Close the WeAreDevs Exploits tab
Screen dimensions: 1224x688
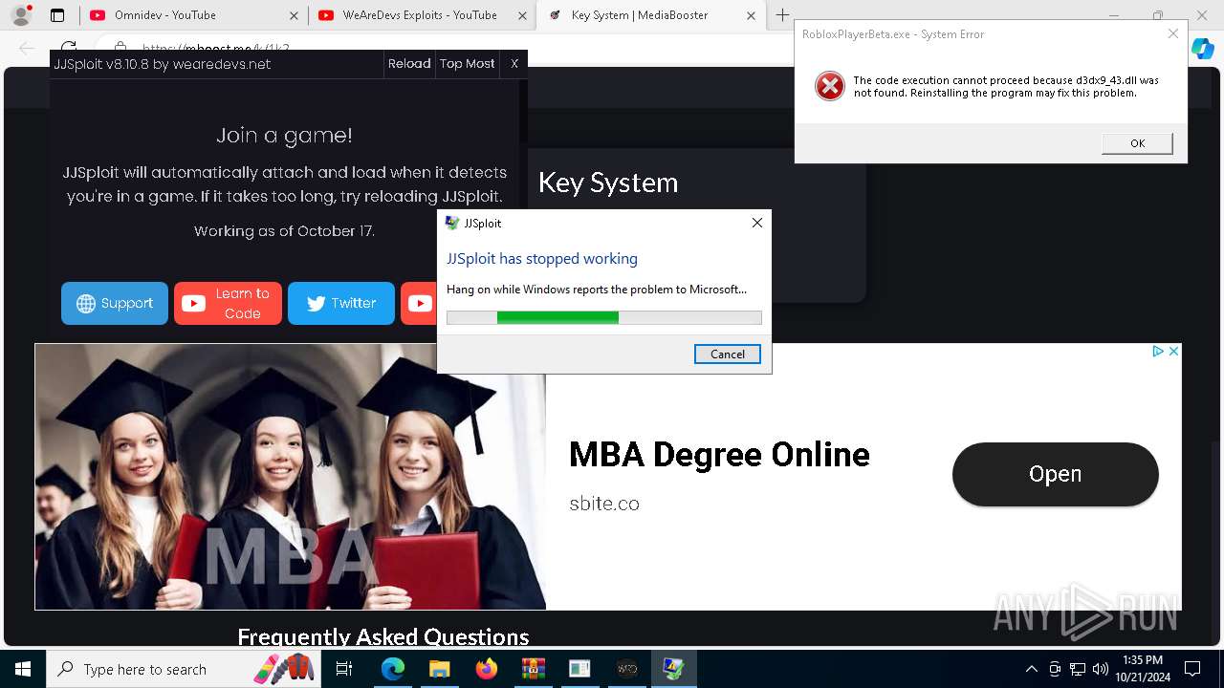coord(522,15)
